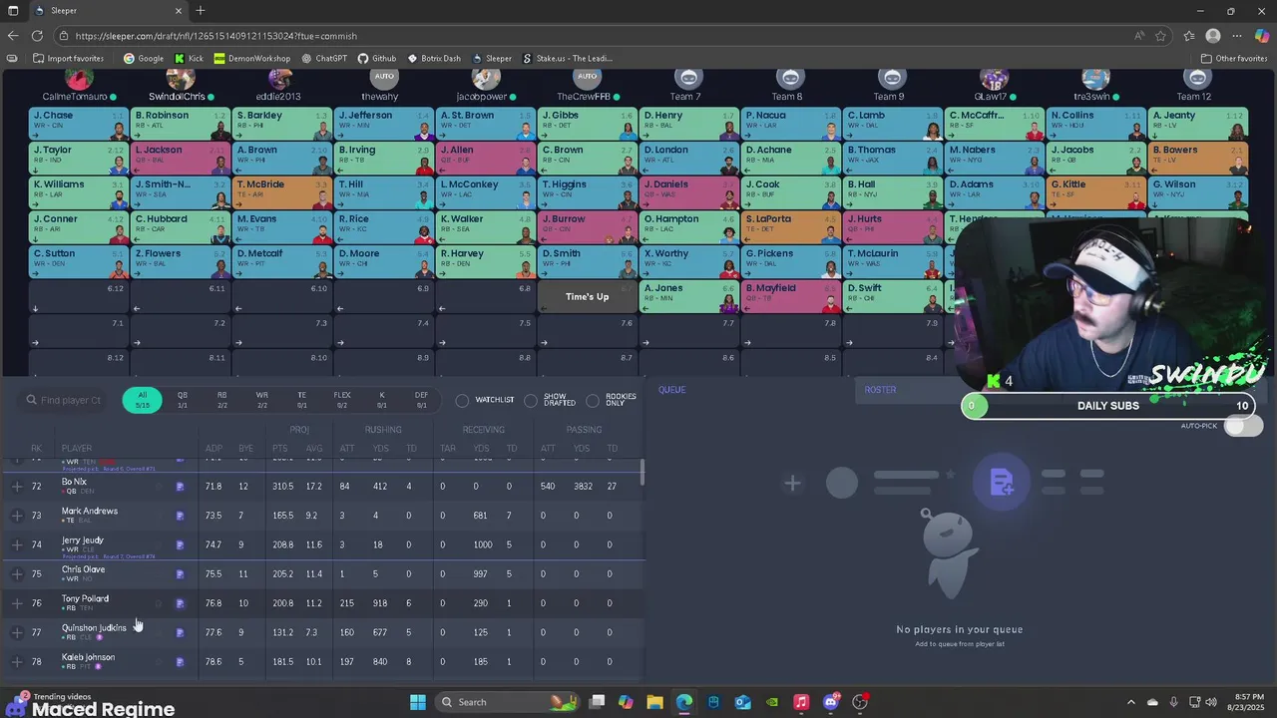Open Mark Andrews player notes icon
Screen dimensions: 1277x718
pyautogui.click(x=181, y=516)
